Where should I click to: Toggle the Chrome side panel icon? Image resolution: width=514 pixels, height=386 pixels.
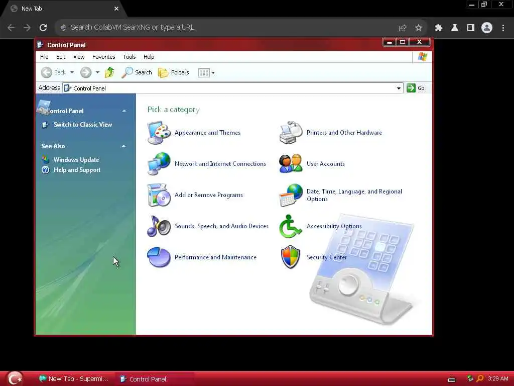[471, 28]
